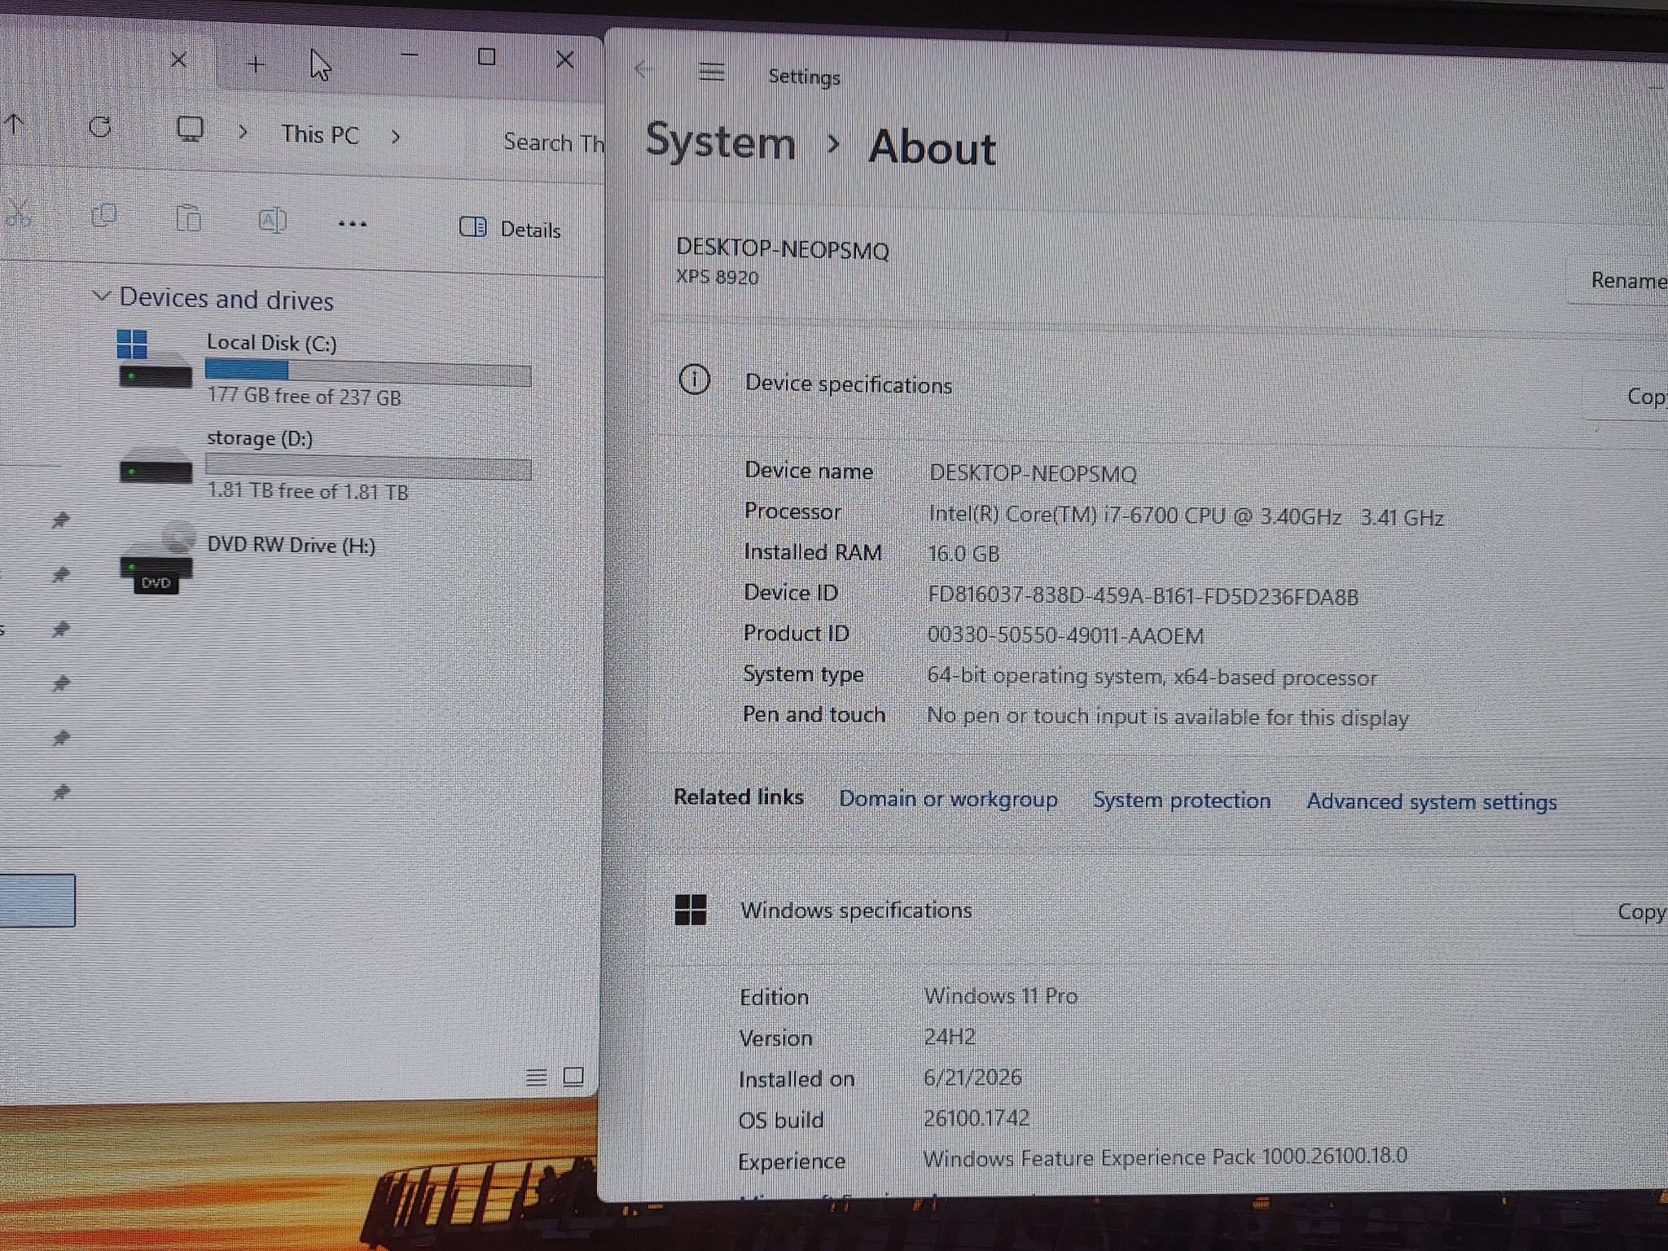Click the Copy icon in Explorer toolbar

(104, 216)
